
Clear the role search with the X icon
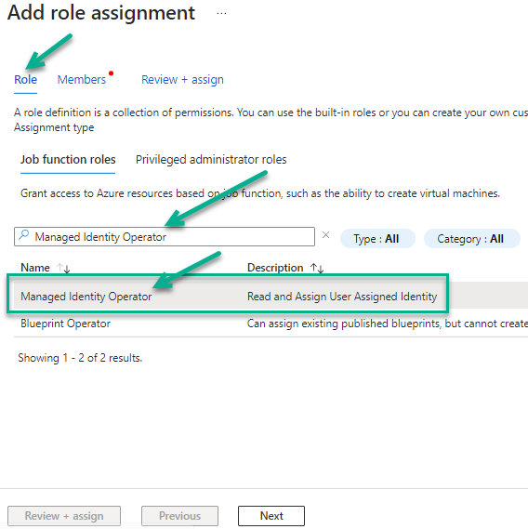point(325,235)
